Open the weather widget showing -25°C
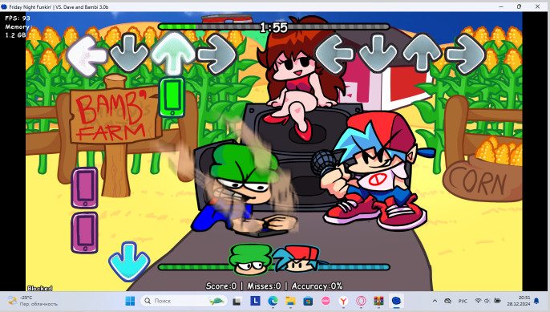This screenshot has height=312, width=550. (x=32, y=301)
